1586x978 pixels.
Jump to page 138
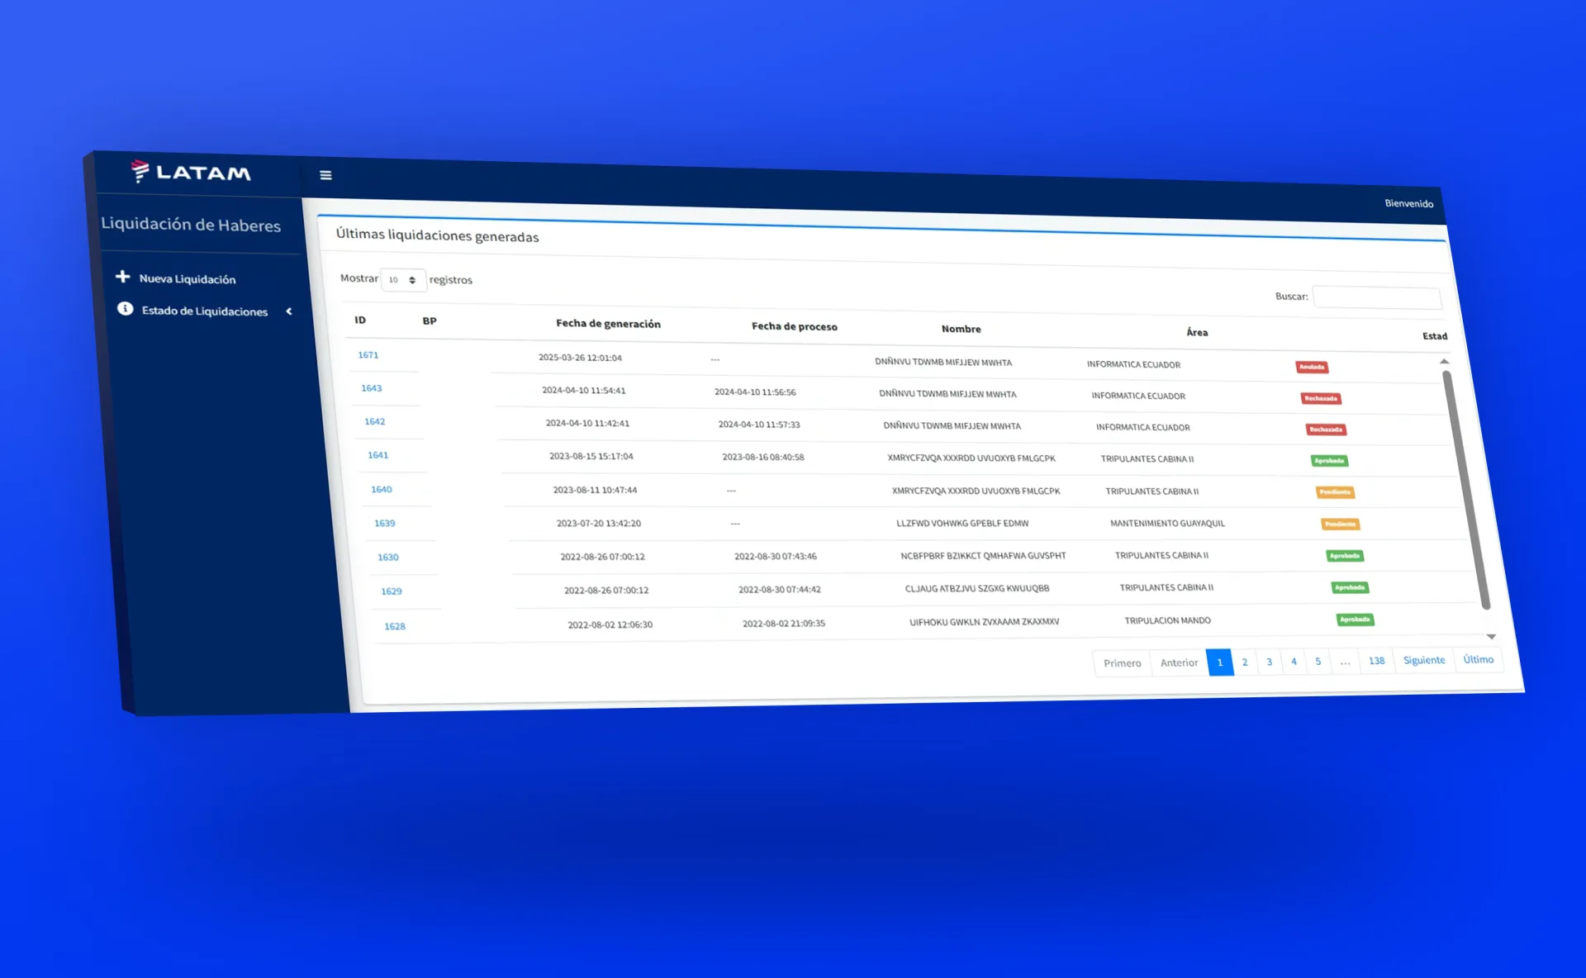tap(1376, 661)
